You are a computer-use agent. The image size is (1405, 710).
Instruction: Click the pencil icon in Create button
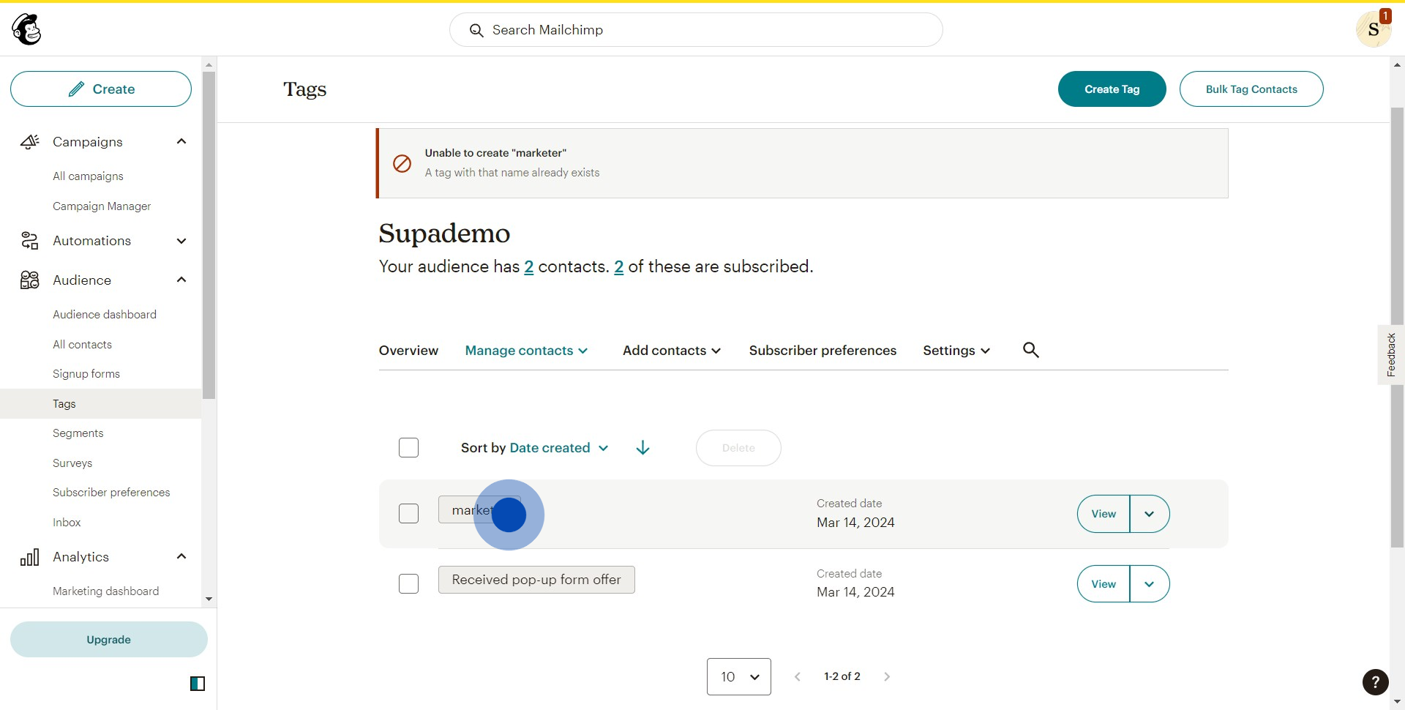[x=76, y=89]
